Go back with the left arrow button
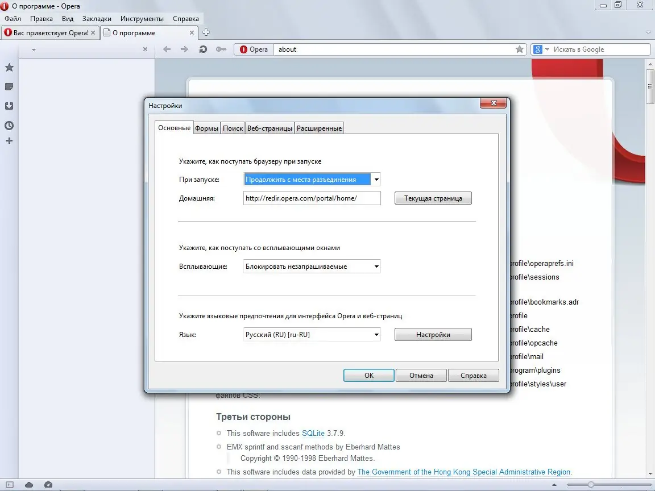This screenshot has width=655, height=491. 167,49
